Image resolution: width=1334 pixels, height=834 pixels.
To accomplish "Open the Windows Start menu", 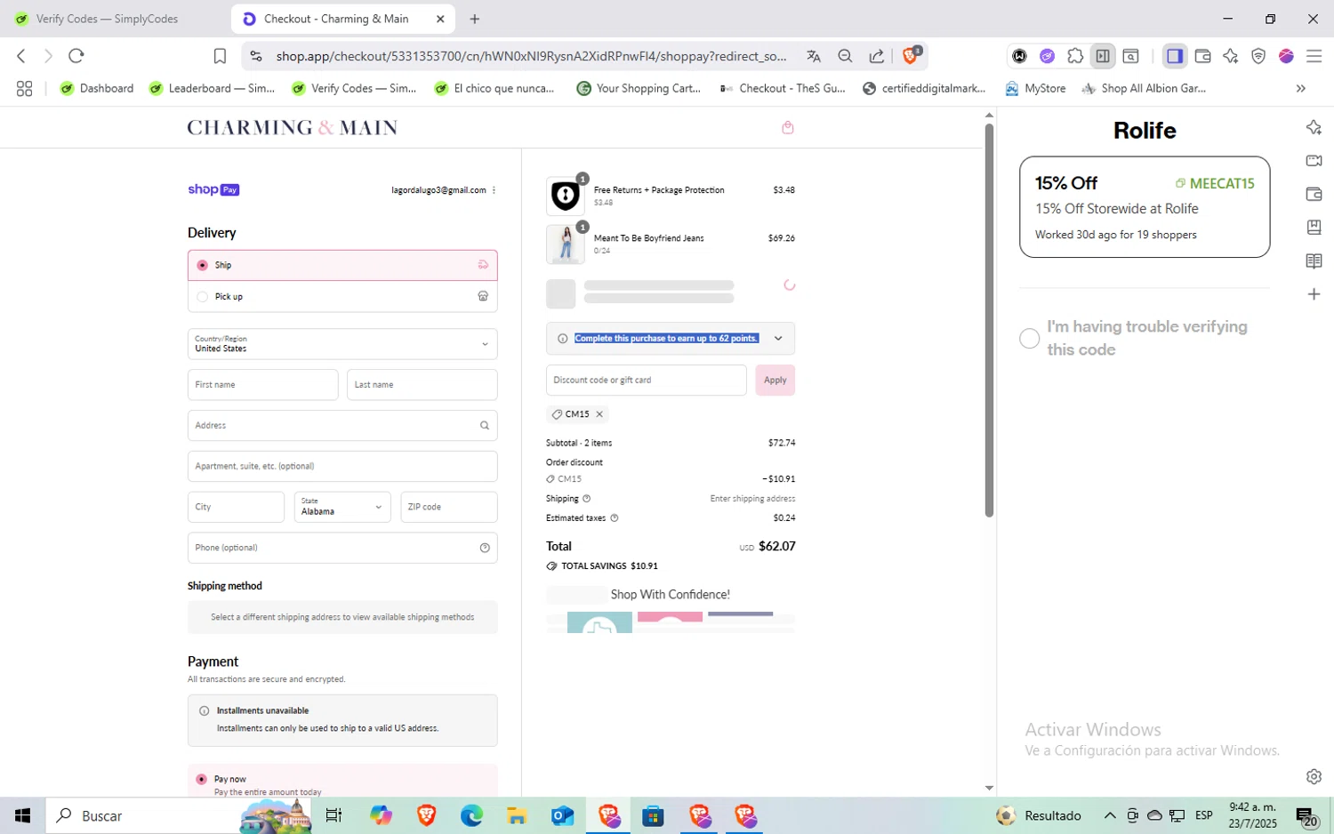I will [23, 815].
